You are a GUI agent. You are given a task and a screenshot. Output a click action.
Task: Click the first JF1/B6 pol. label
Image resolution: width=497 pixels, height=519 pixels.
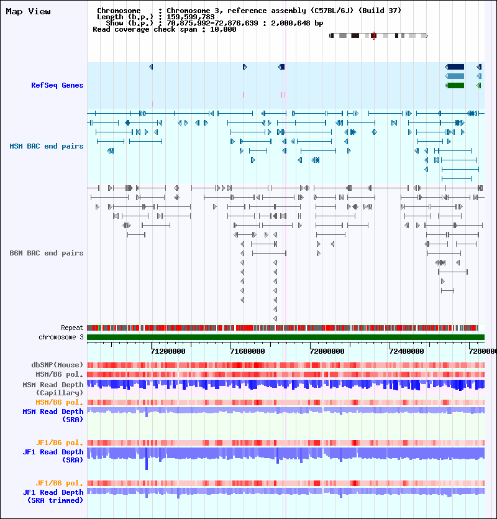coord(60,443)
